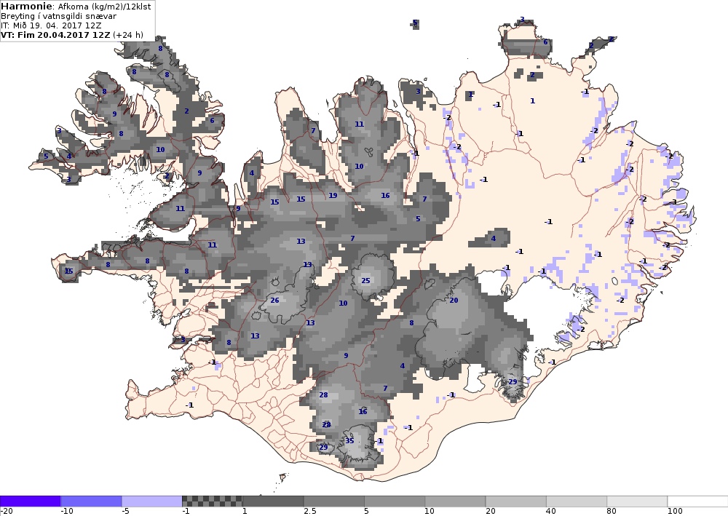Viewport: 728px width, 516px height.
Task: Pick the very pale swatch from 80 to 100
Action: 637,501
